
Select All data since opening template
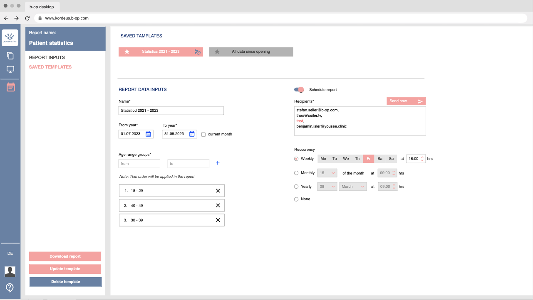tap(251, 52)
